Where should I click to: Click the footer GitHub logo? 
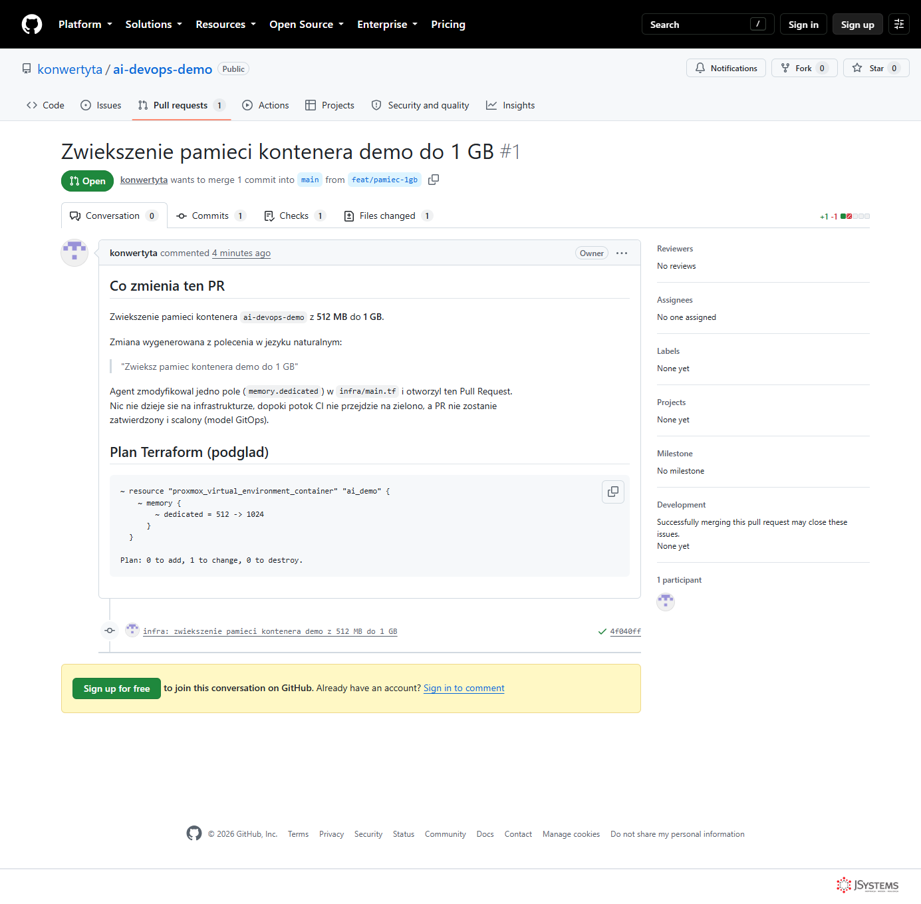(x=194, y=833)
